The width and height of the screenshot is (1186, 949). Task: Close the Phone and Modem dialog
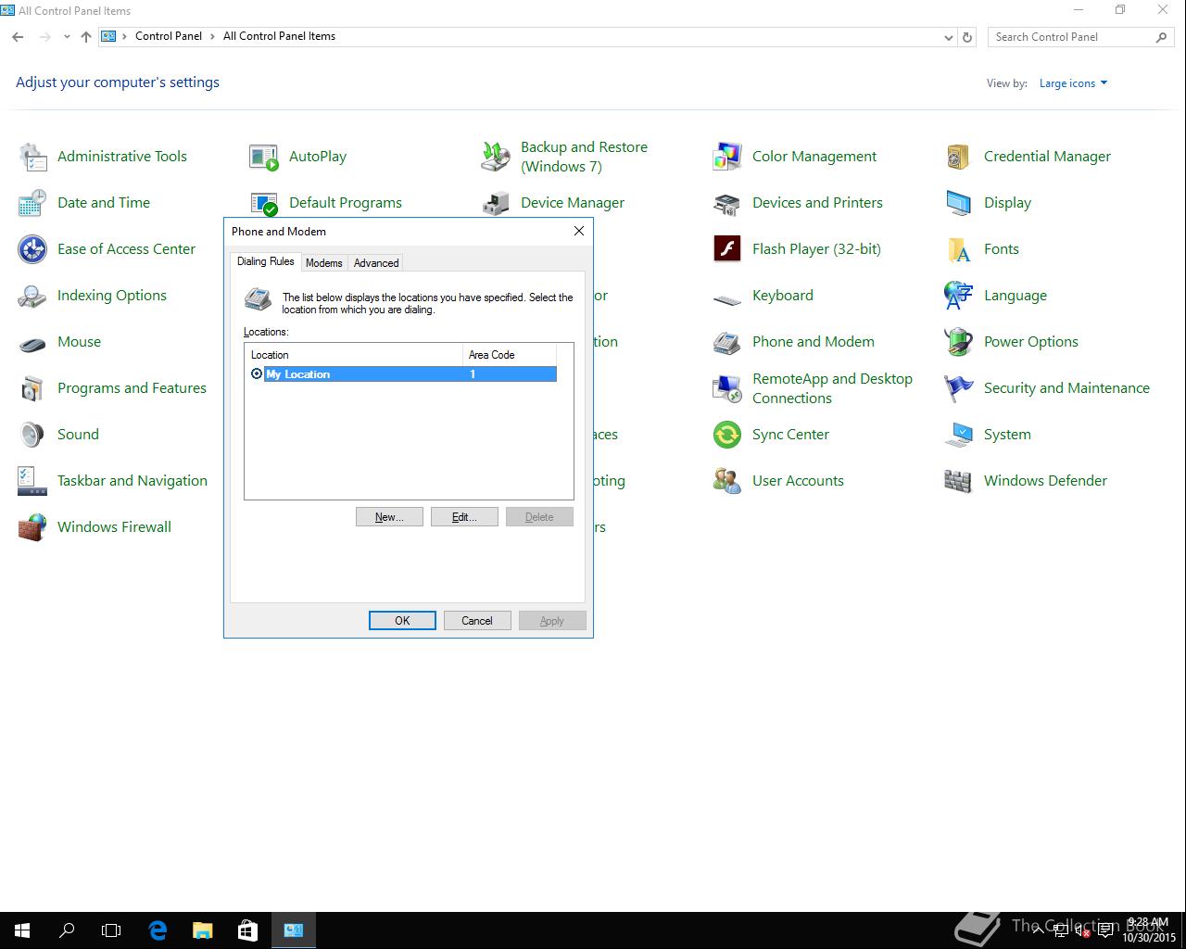579,231
